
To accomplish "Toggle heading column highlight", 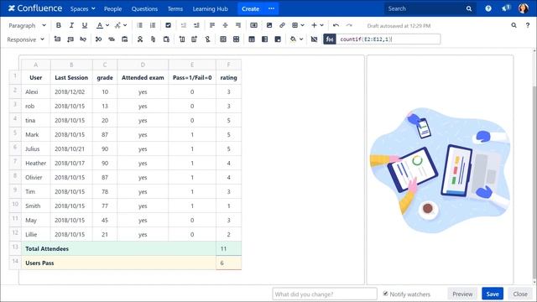I will (265, 39).
